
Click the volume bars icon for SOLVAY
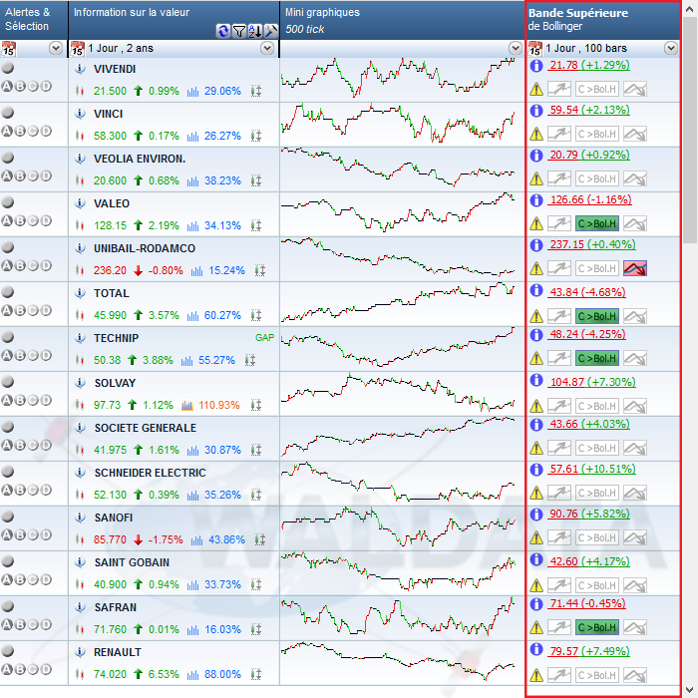[187, 405]
